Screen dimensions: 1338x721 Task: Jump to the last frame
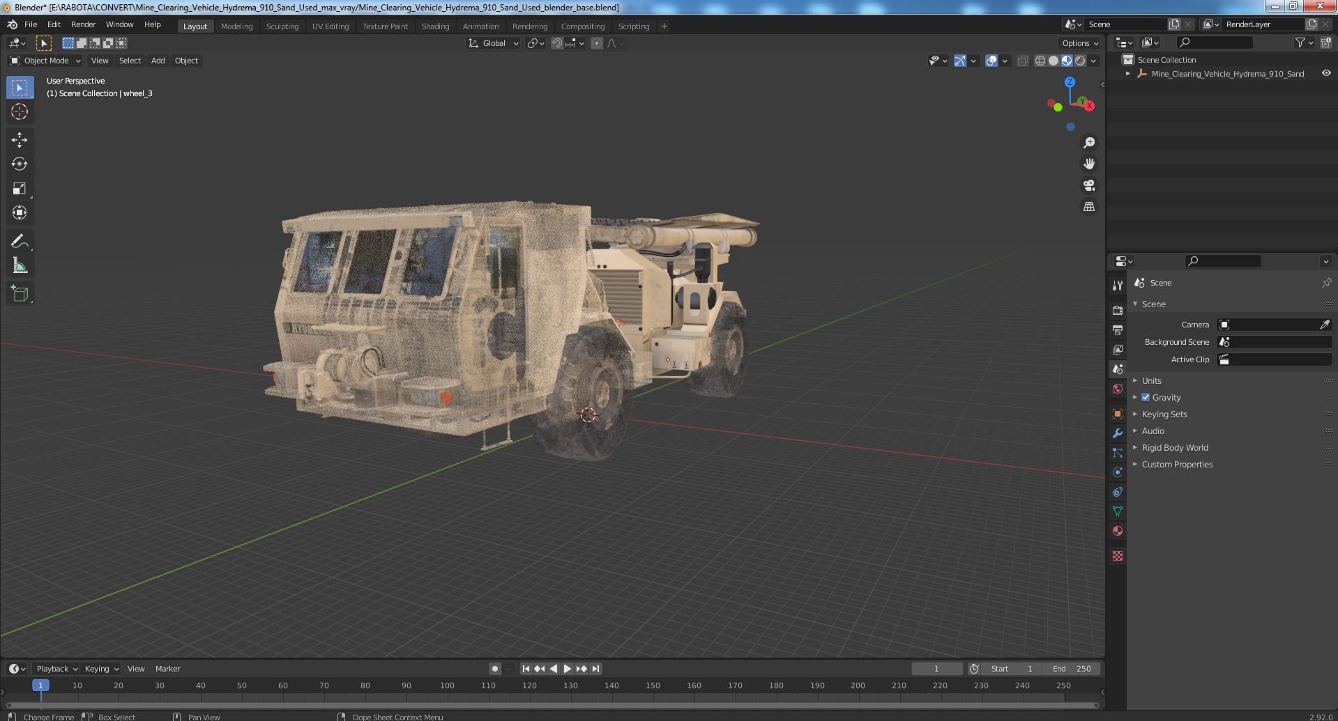click(595, 669)
